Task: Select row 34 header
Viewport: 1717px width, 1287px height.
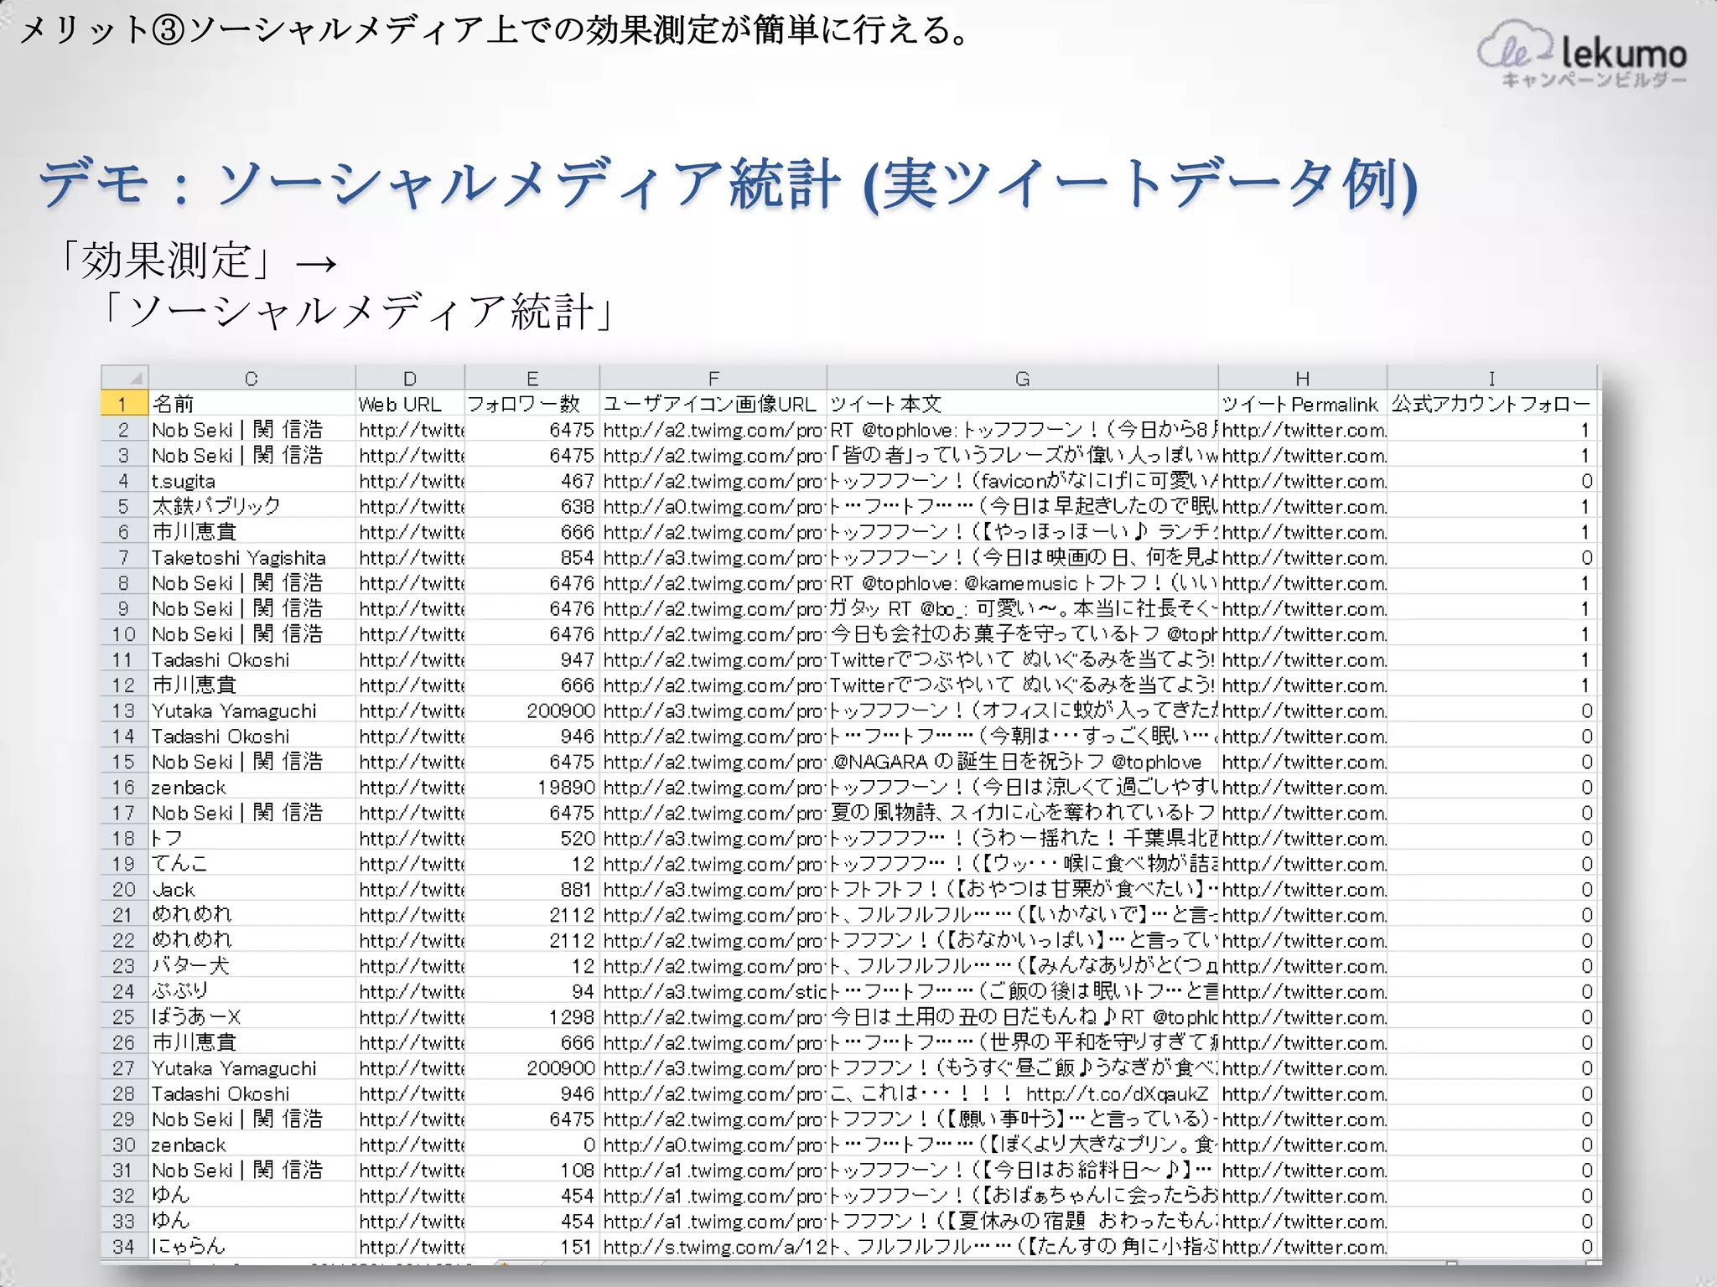Action: 124,1247
